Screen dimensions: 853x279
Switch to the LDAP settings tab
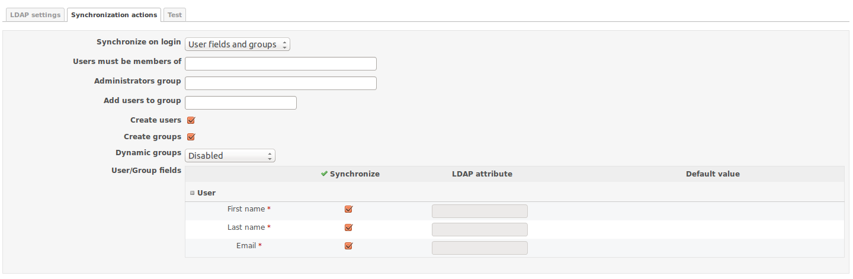pyautogui.click(x=36, y=15)
